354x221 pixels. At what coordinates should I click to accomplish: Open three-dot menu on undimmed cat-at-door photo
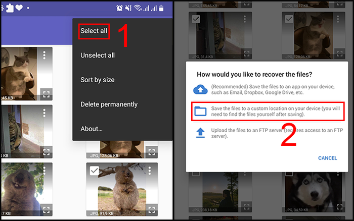point(45,113)
